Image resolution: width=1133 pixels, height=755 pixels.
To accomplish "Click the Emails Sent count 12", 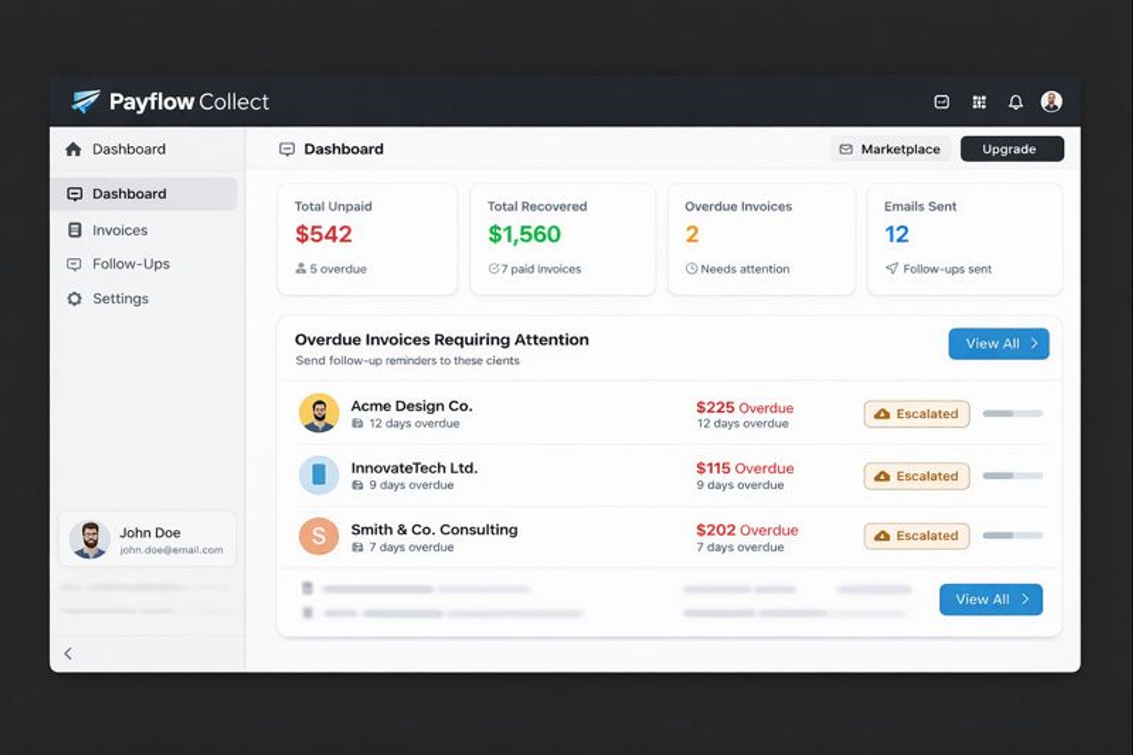I will pyautogui.click(x=897, y=234).
